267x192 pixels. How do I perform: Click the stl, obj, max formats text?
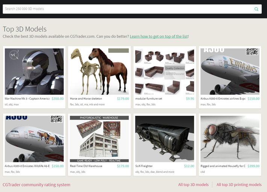[12, 104]
